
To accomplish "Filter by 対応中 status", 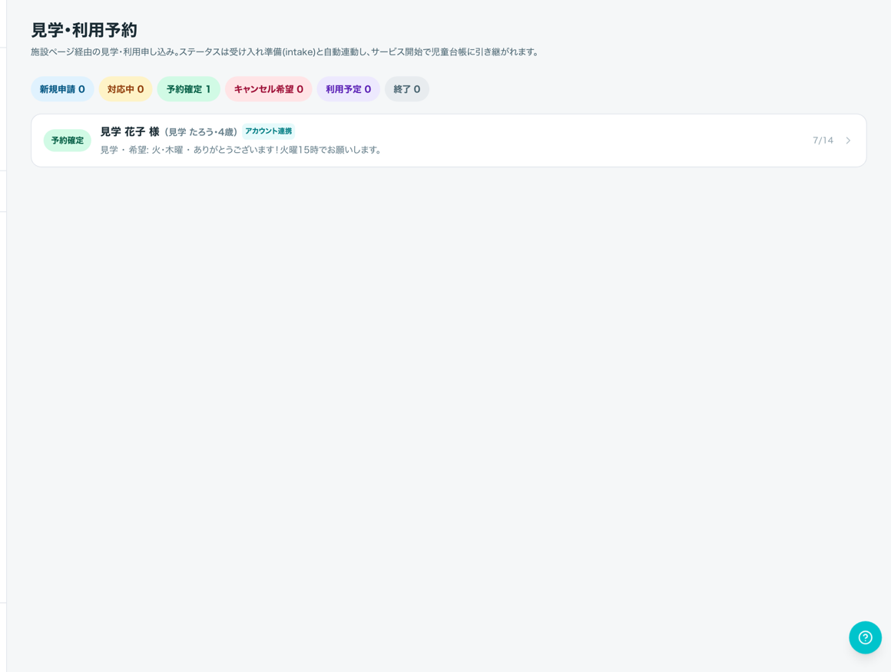I will pyautogui.click(x=125, y=89).
